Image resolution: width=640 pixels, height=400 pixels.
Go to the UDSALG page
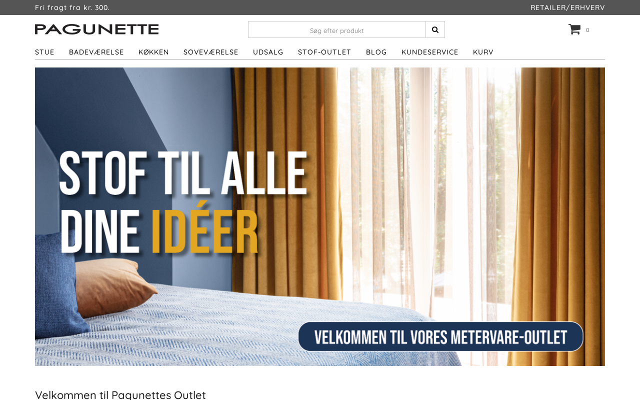[x=268, y=52]
